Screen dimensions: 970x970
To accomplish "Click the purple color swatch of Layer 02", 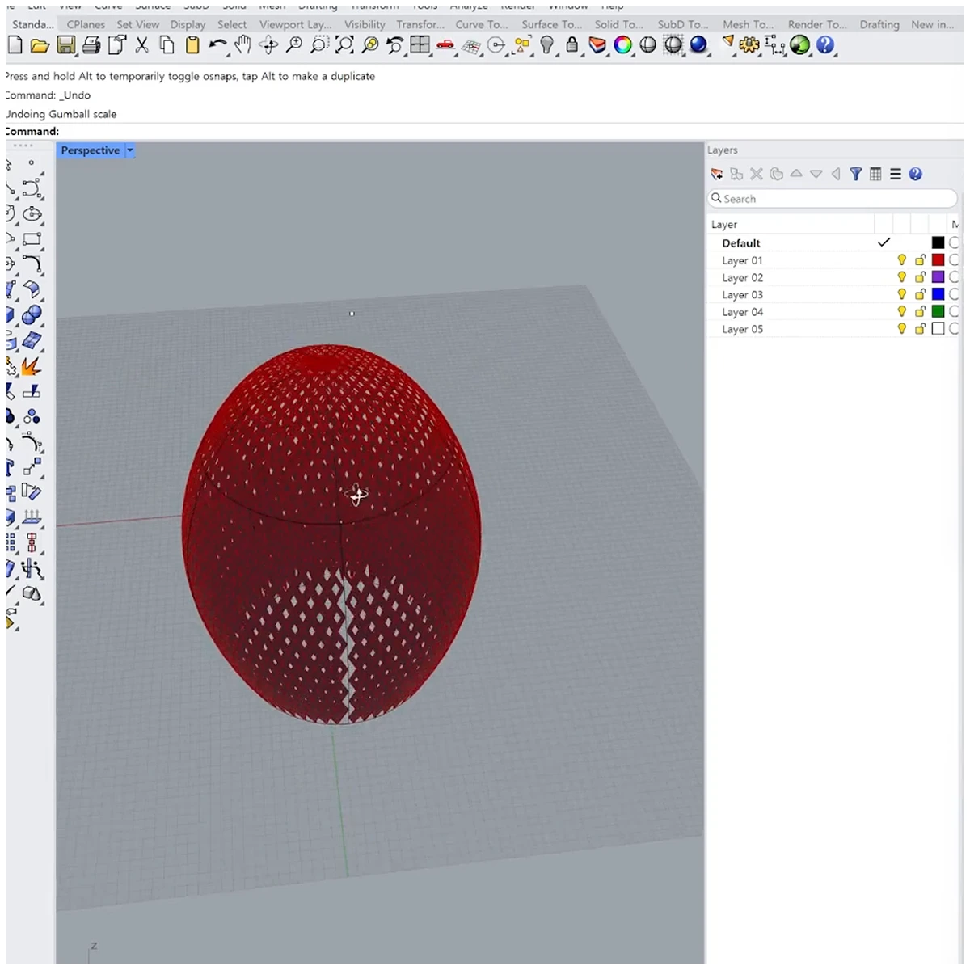I will point(938,277).
